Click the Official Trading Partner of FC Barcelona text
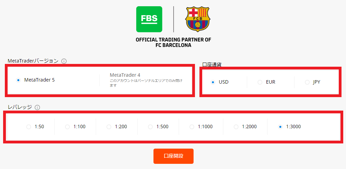The height and width of the screenshot is (169, 346). (174, 43)
